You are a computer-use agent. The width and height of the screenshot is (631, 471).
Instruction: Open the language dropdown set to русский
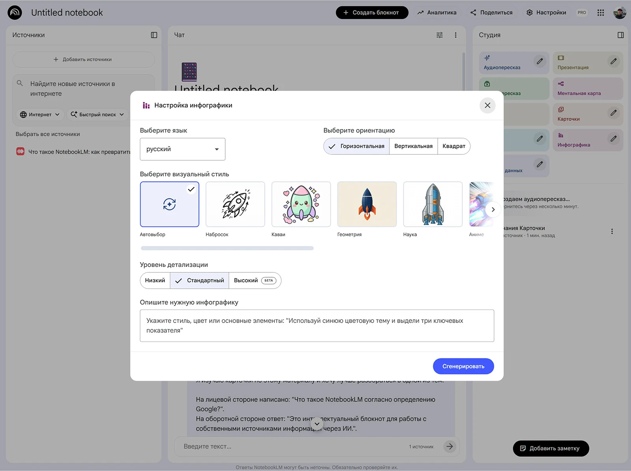[x=182, y=149]
